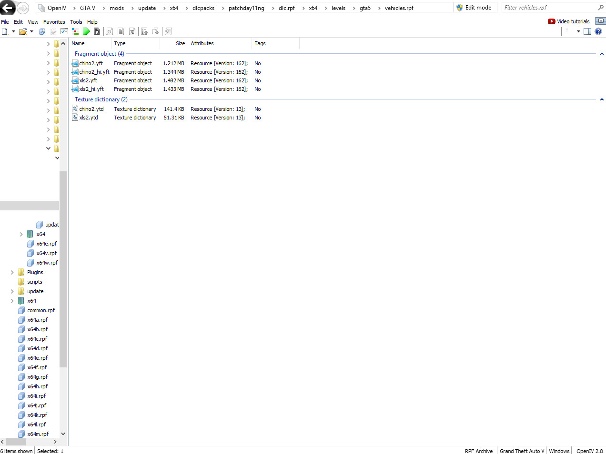Screen dimensions: 606x454
Task: Click the import upward arrow icon
Action: point(144,31)
